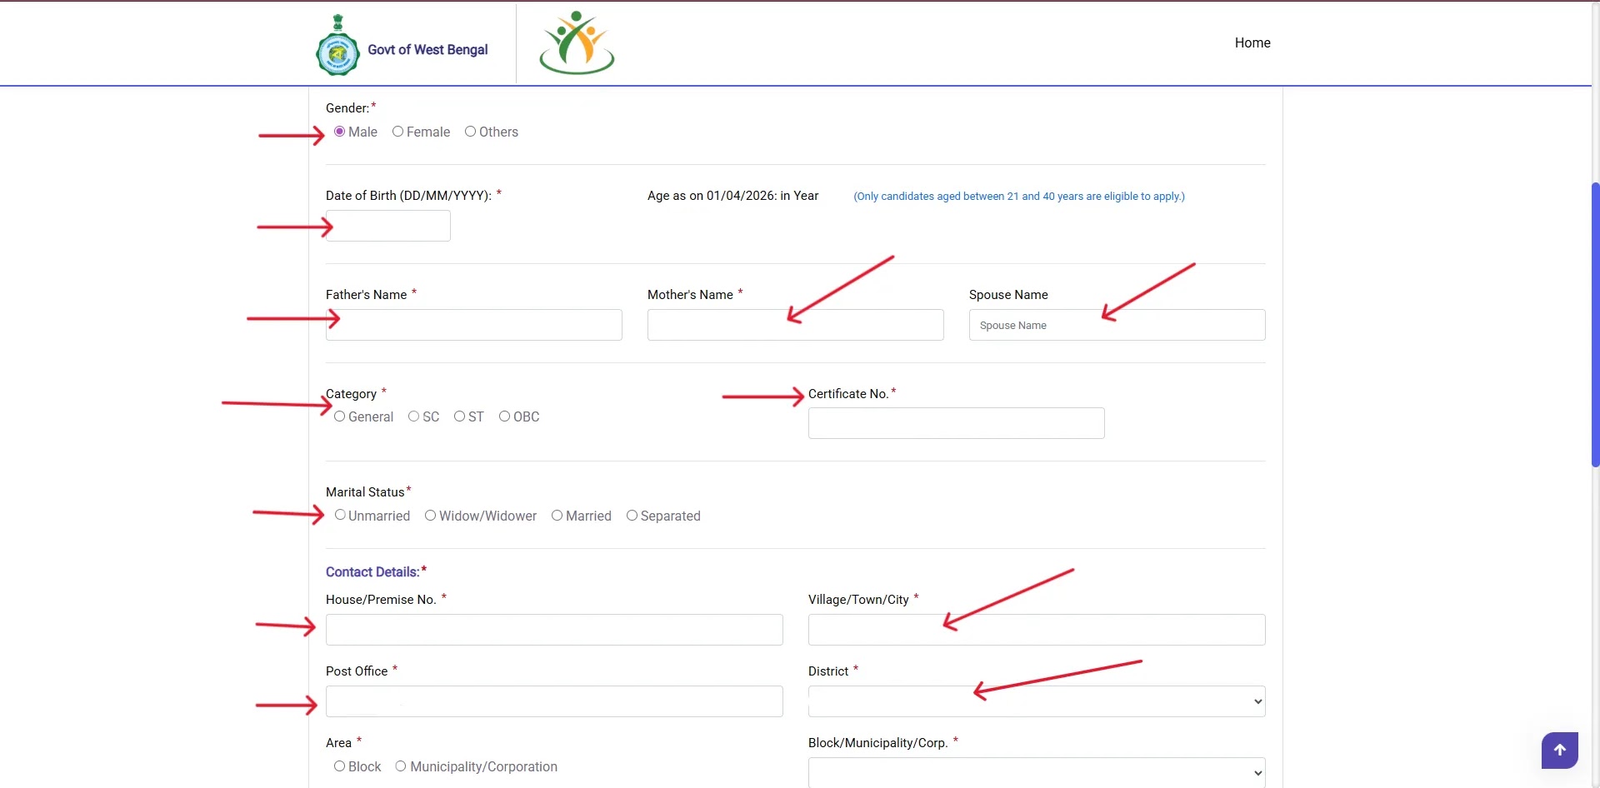The height and width of the screenshot is (788, 1600).
Task: Click the scroll-to-top arrow button
Action: (x=1559, y=750)
